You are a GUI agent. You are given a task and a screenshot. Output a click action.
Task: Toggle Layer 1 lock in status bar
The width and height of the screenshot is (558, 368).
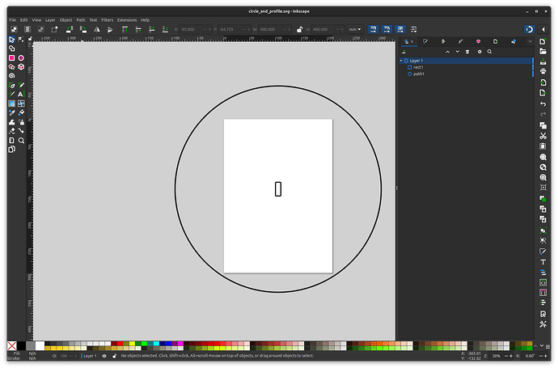coord(114,356)
